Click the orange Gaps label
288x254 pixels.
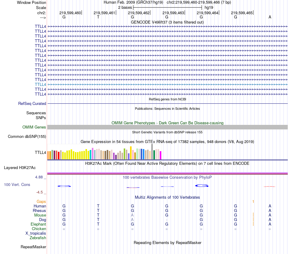pos(41,202)
